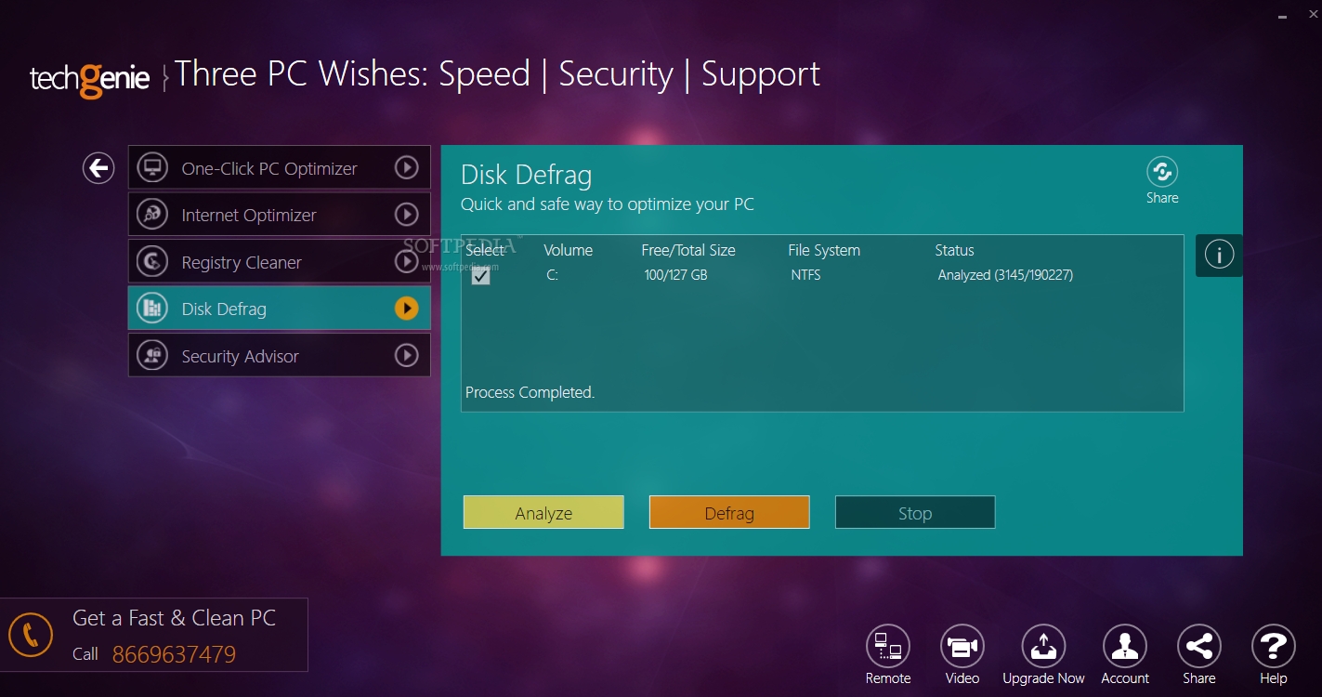1322x697 pixels.
Task: Expand Registry Cleaner arrow
Action: [407, 262]
